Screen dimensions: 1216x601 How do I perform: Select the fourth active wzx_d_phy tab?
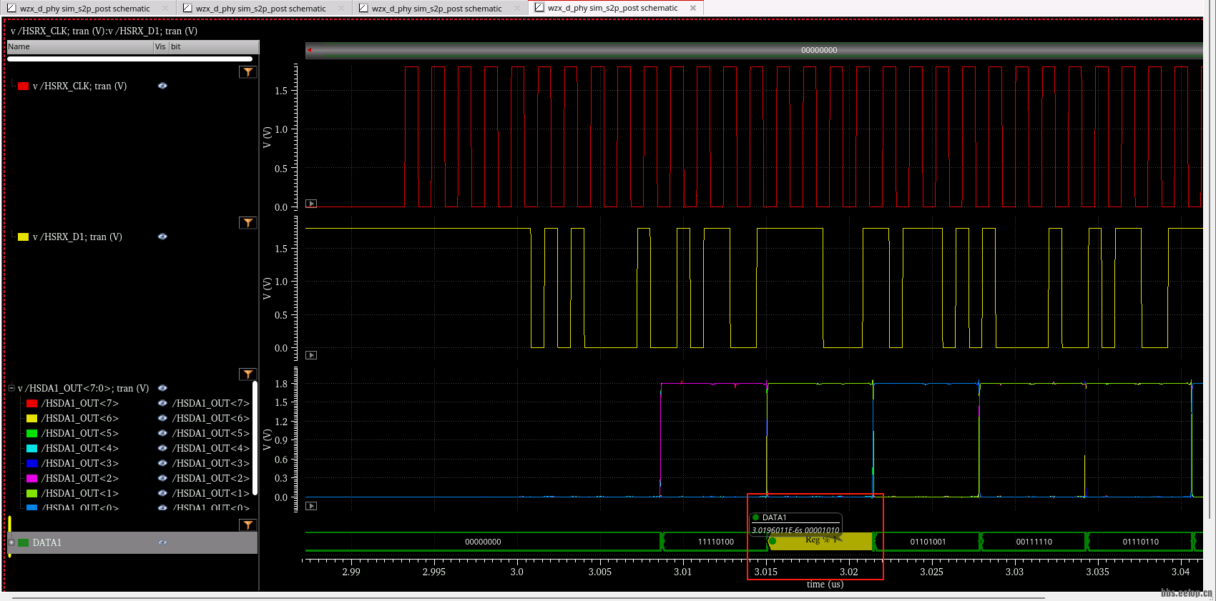pyautogui.click(x=616, y=8)
